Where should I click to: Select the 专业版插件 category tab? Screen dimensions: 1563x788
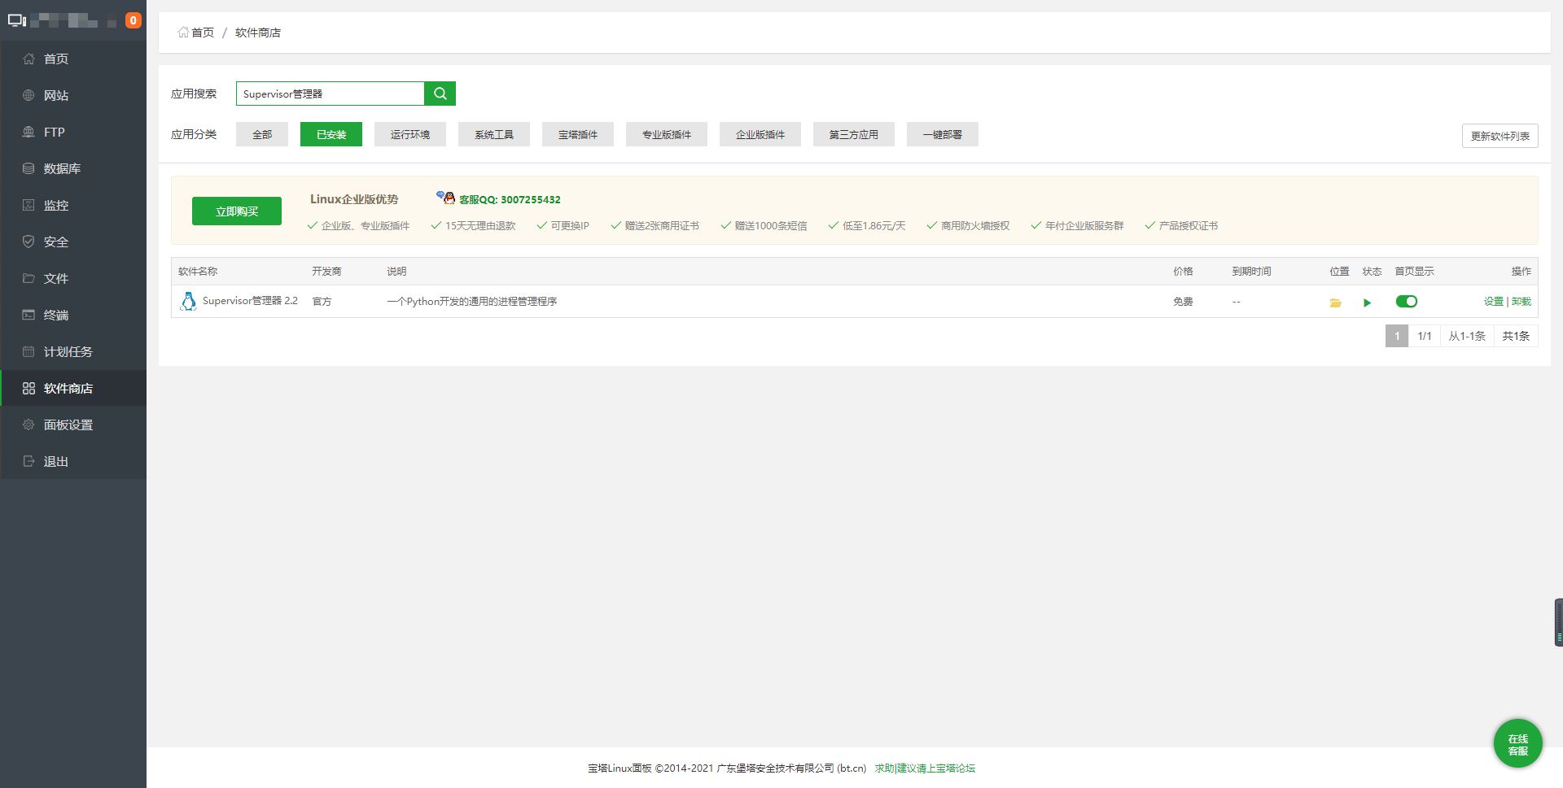(x=667, y=134)
